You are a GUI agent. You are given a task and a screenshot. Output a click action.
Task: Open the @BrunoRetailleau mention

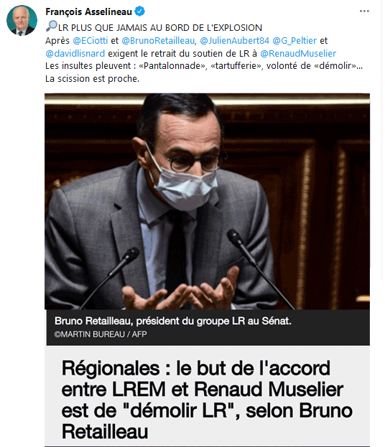point(159,40)
